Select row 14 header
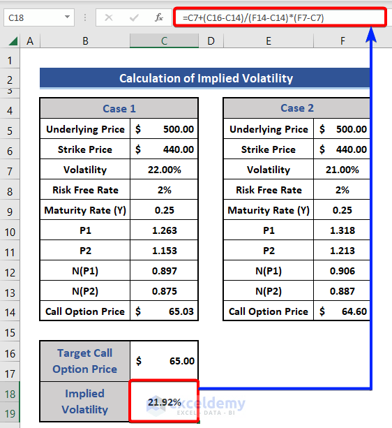392x428 pixels. 10,312
